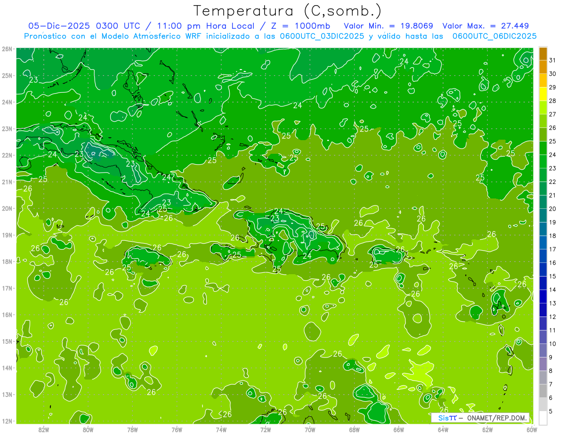Click the 'Z = 1000mb' level text

(300, 26)
